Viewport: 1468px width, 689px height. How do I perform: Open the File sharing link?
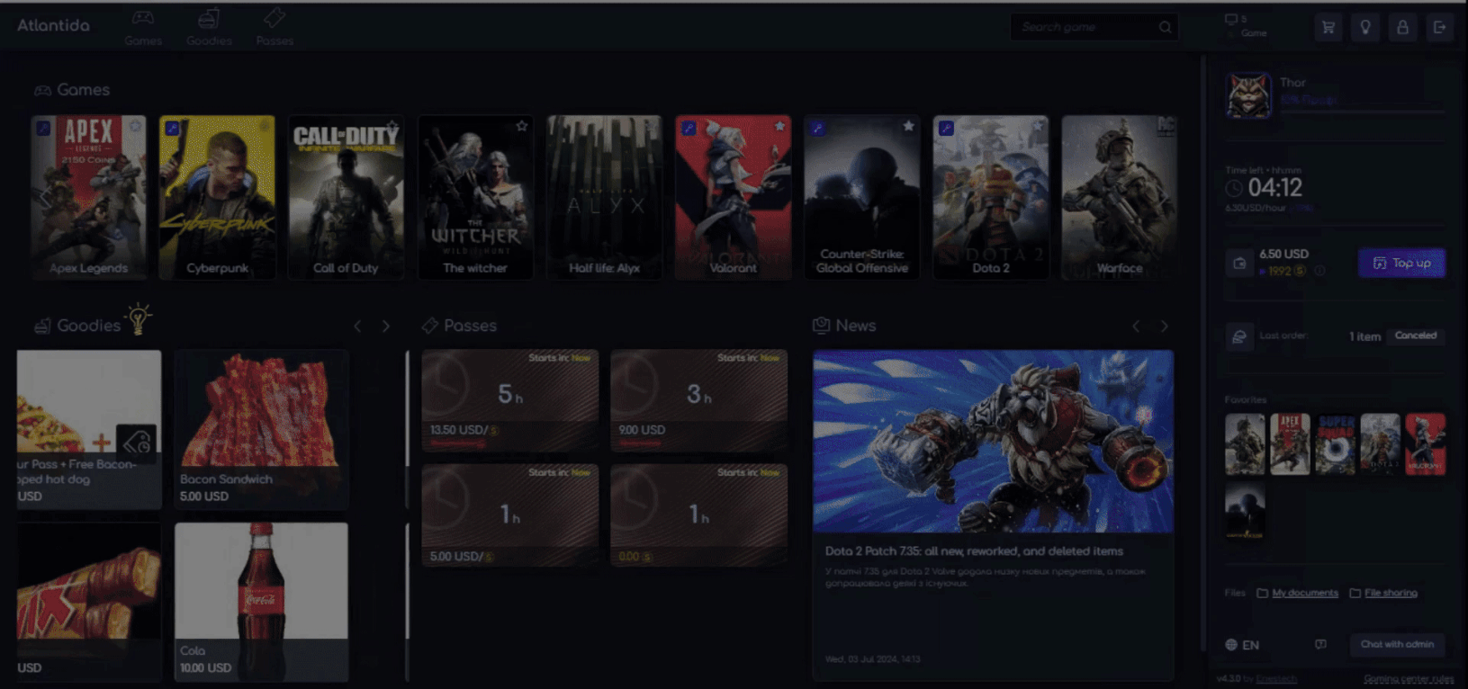(x=1391, y=593)
